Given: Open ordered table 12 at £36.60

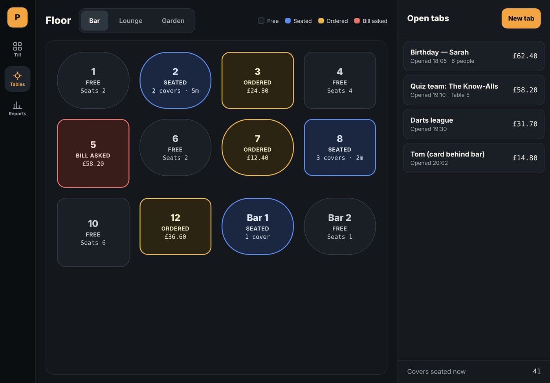Looking at the screenshot, I should click(x=175, y=227).
